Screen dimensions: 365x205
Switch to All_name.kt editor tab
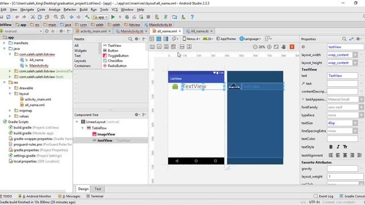point(199,31)
